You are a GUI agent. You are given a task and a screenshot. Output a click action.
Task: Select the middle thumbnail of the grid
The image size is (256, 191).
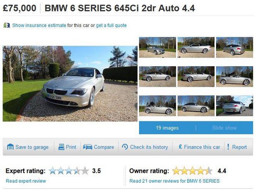click(x=196, y=76)
